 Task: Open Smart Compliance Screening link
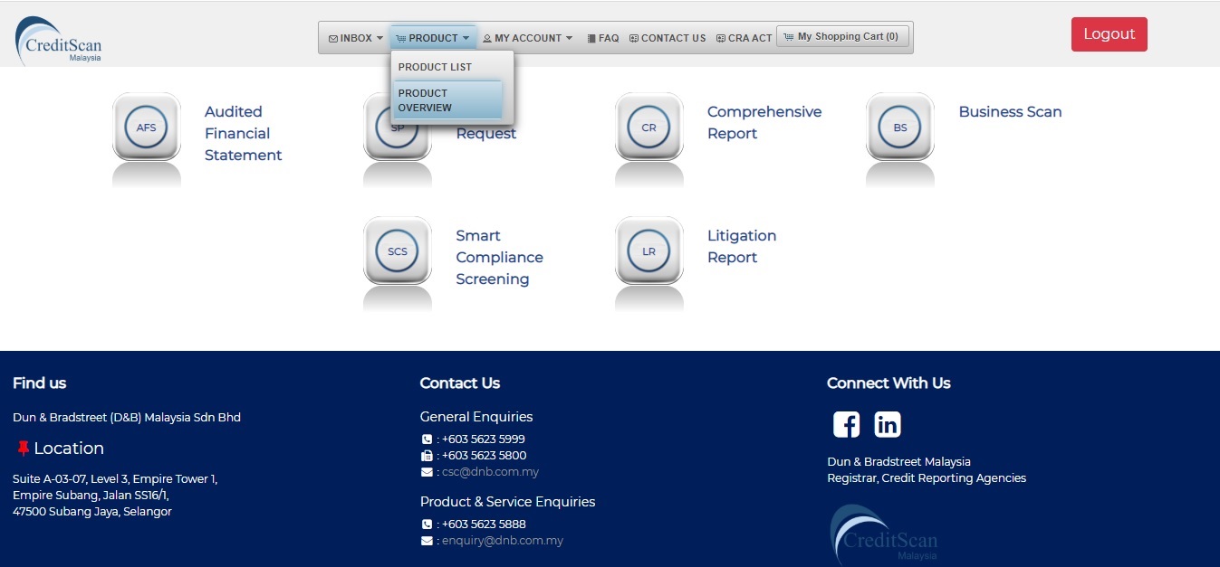click(499, 258)
